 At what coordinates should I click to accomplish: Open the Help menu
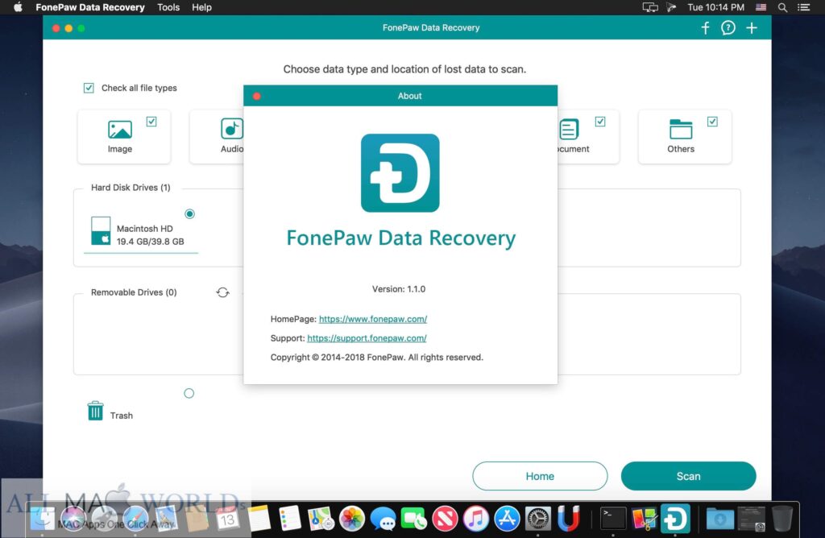click(201, 7)
